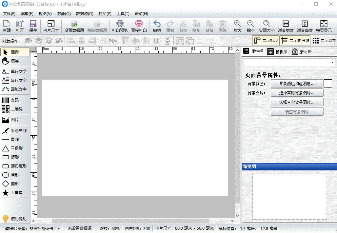The image size is (337, 233).
Task: Open the 编辑(E) menu
Action: coord(27,14)
